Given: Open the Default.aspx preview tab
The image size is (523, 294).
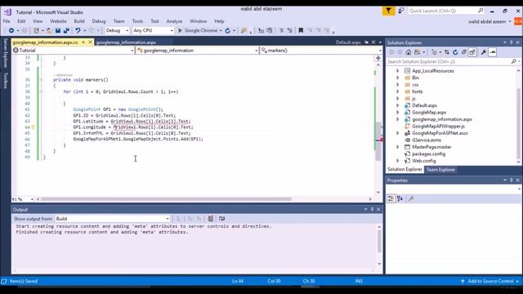Looking at the screenshot, I should (x=348, y=42).
